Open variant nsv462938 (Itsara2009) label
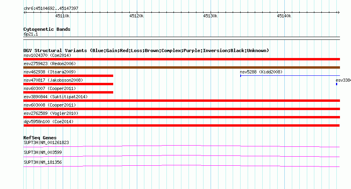The image size is (351, 189). click(x=50, y=72)
